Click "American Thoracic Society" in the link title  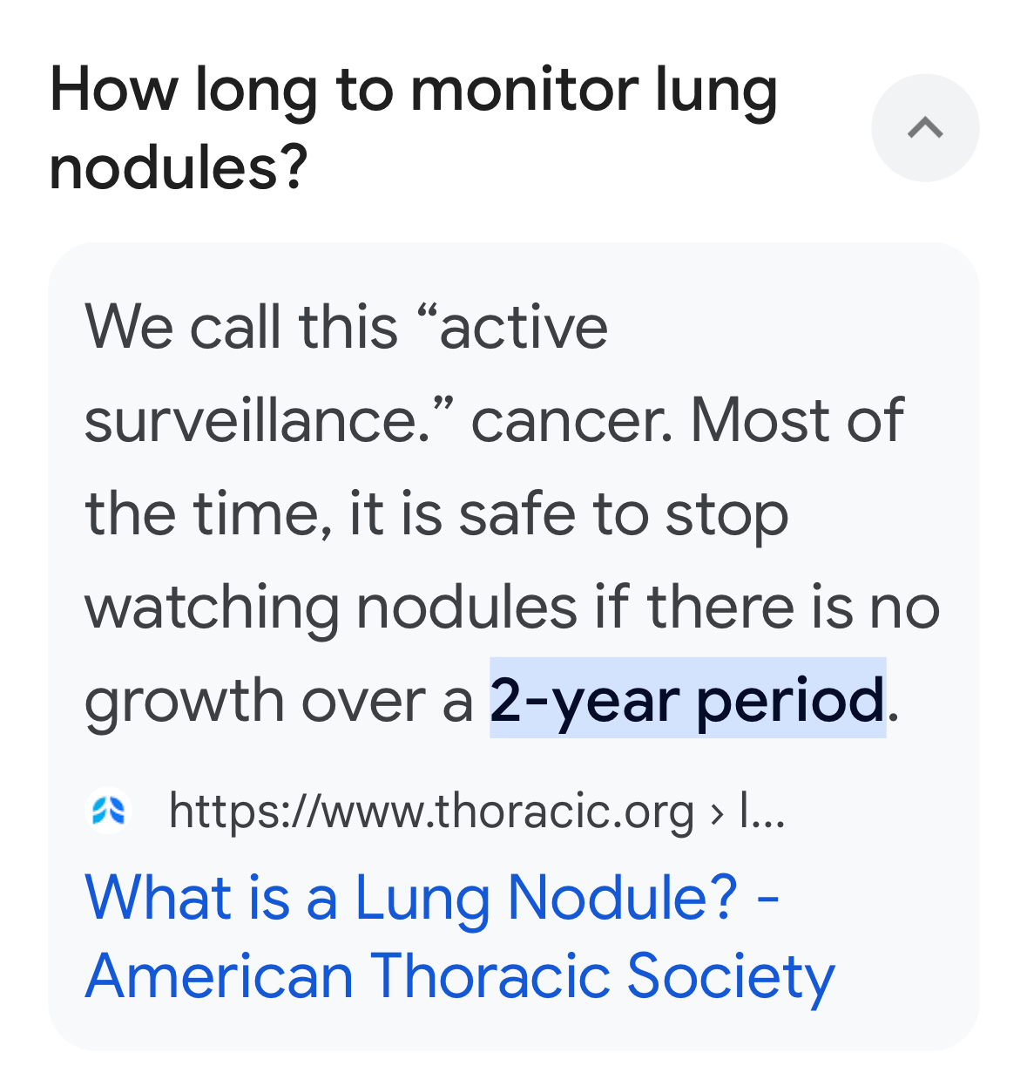460,975
